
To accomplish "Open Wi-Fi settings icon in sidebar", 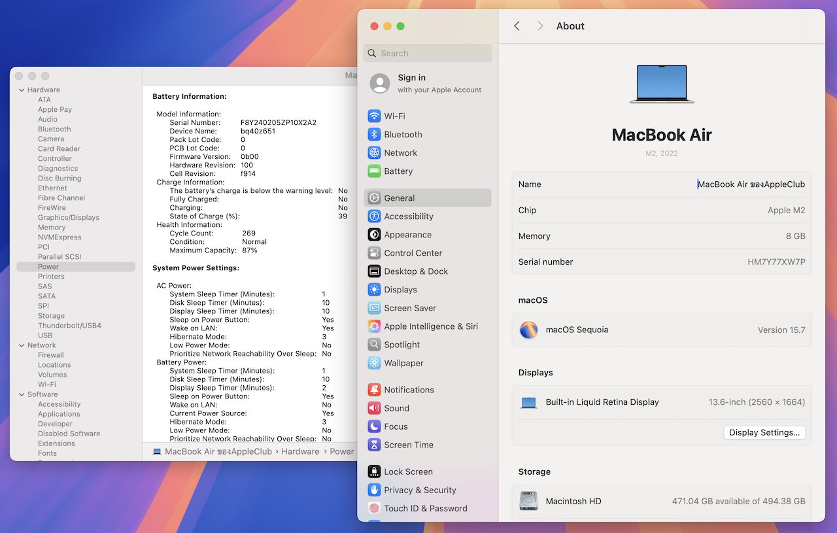I will click(x=374, y=116).
